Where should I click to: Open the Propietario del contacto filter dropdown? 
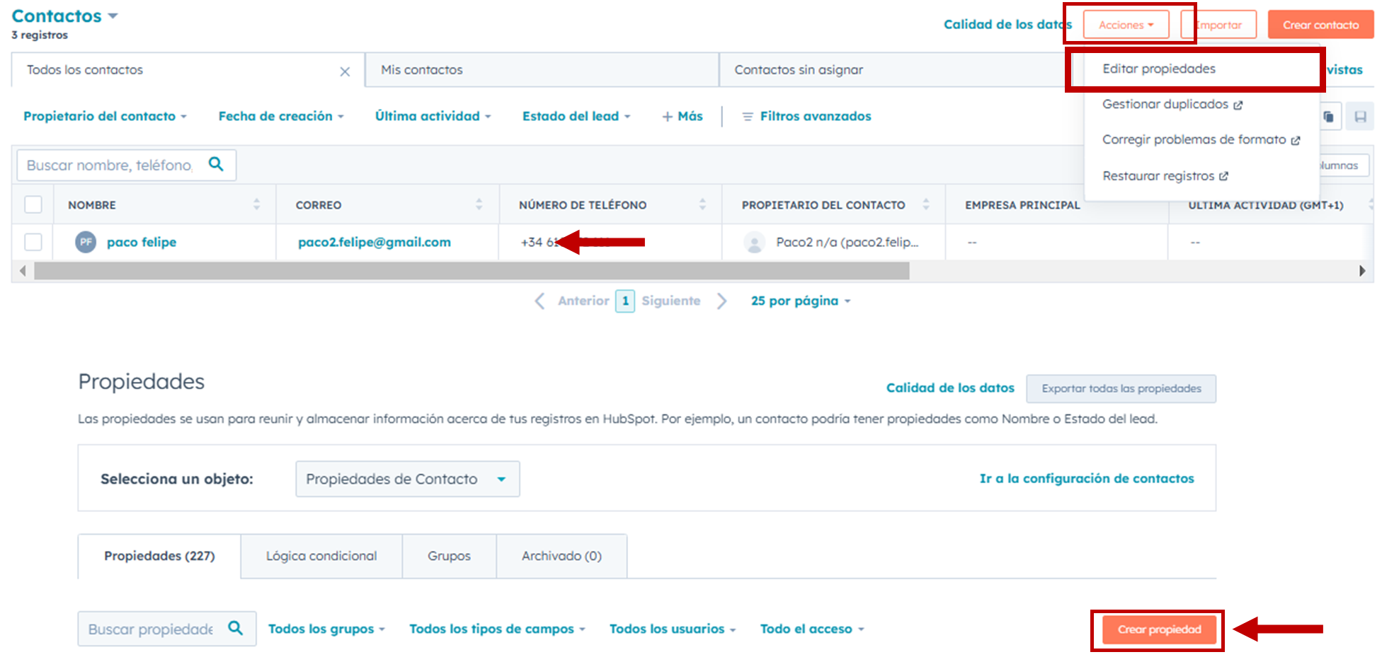(x=105, y=116)
